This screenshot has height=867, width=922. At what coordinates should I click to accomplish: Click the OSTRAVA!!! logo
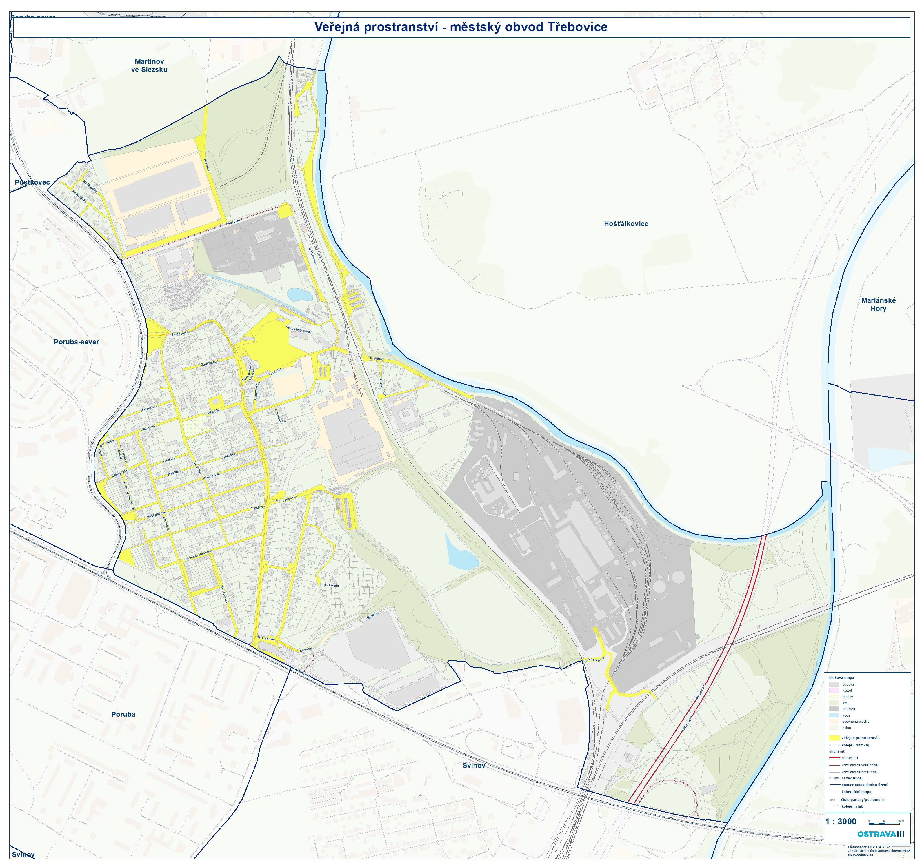click(x=880, y=834)
